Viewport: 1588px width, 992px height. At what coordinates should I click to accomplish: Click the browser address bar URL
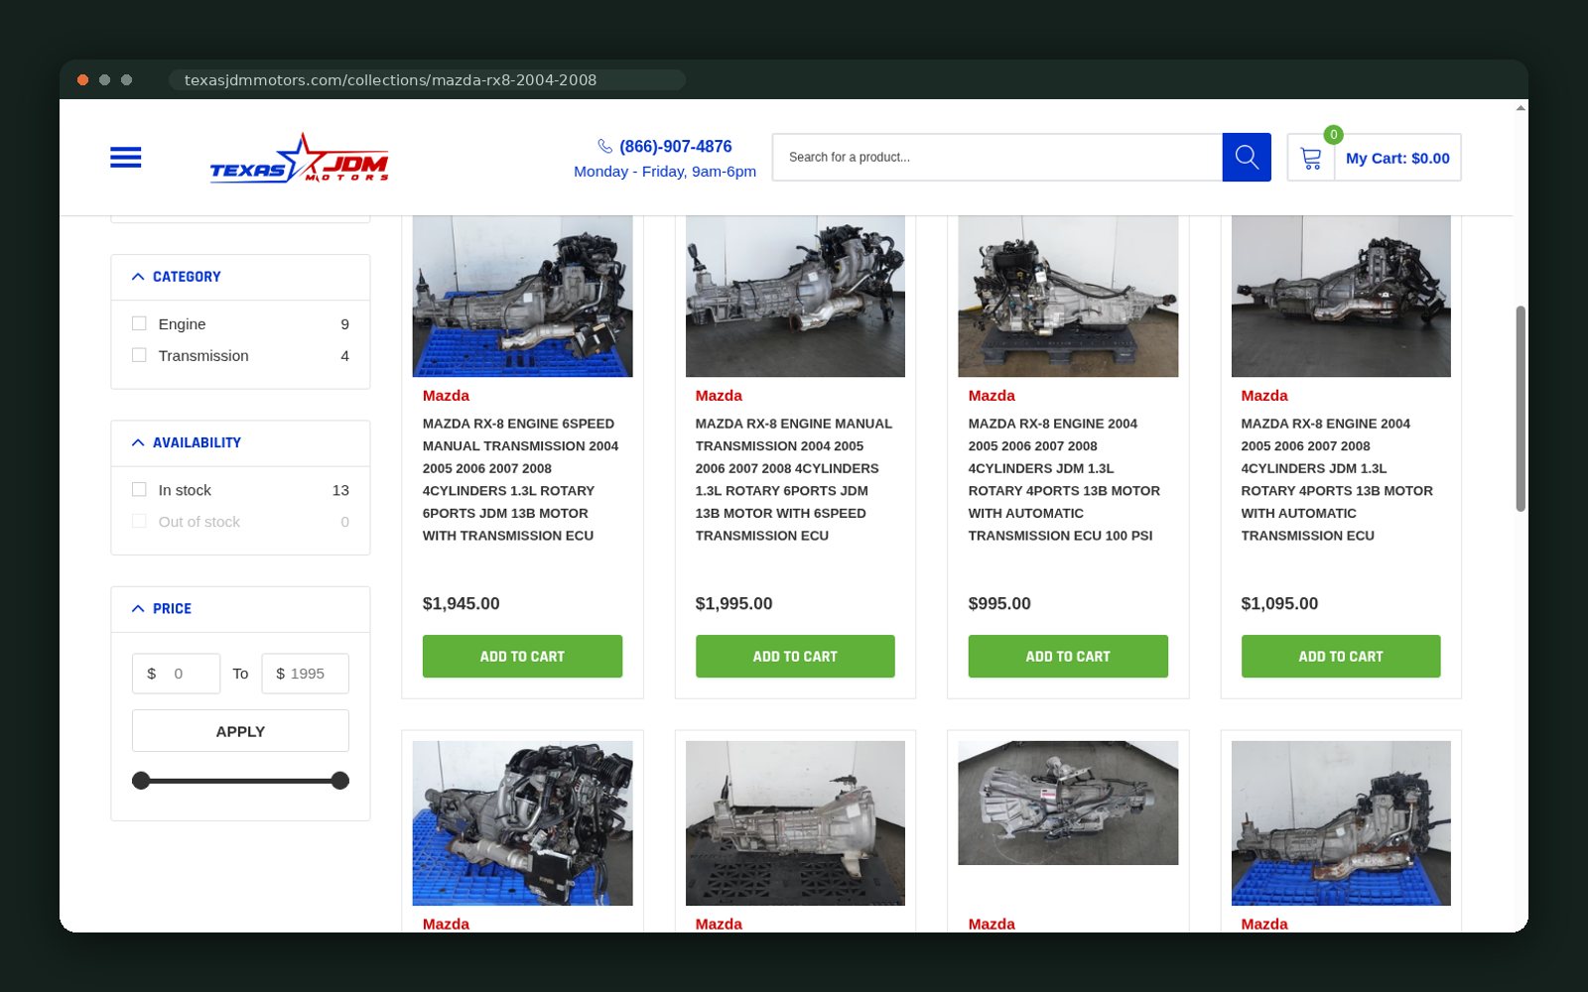tap(390, 79)
